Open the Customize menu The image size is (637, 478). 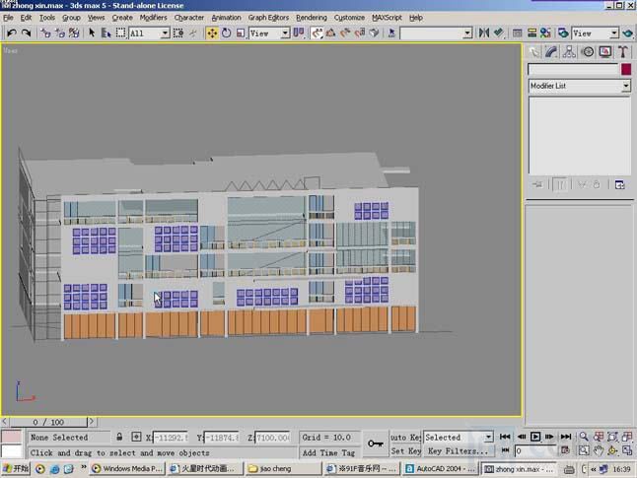click(349, 18)
